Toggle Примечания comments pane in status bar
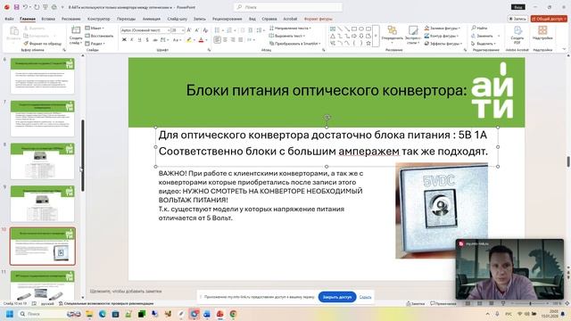Screen dimensions: 571x321 point(443,303)
